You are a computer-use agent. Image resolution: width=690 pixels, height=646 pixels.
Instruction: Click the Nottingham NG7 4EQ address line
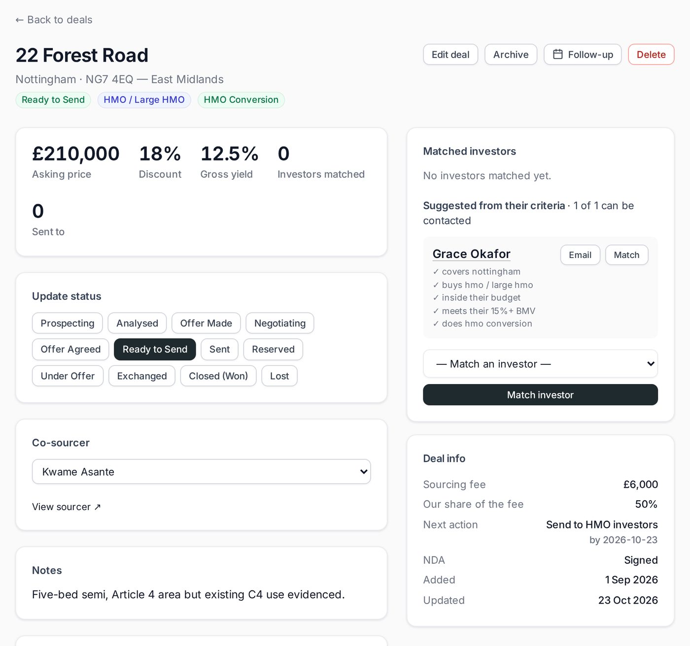pos(119,79)
